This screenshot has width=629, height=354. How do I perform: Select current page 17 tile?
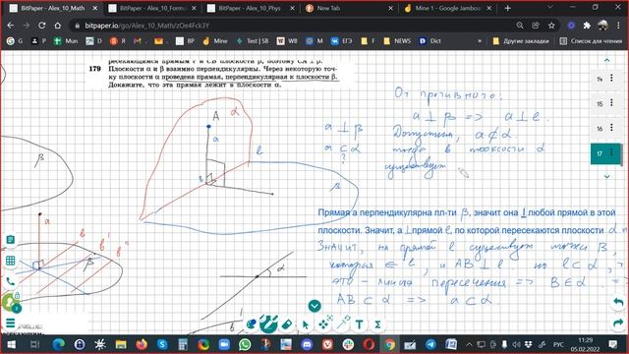[605, 153]
